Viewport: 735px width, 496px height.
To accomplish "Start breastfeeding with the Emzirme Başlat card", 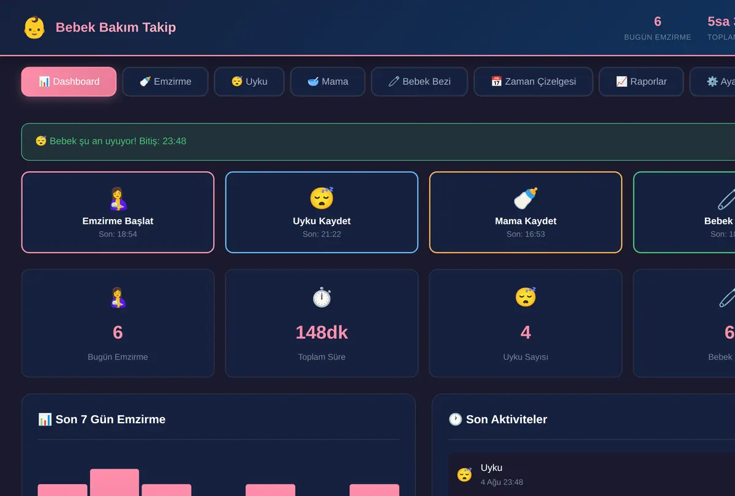I will click(118, 212).
